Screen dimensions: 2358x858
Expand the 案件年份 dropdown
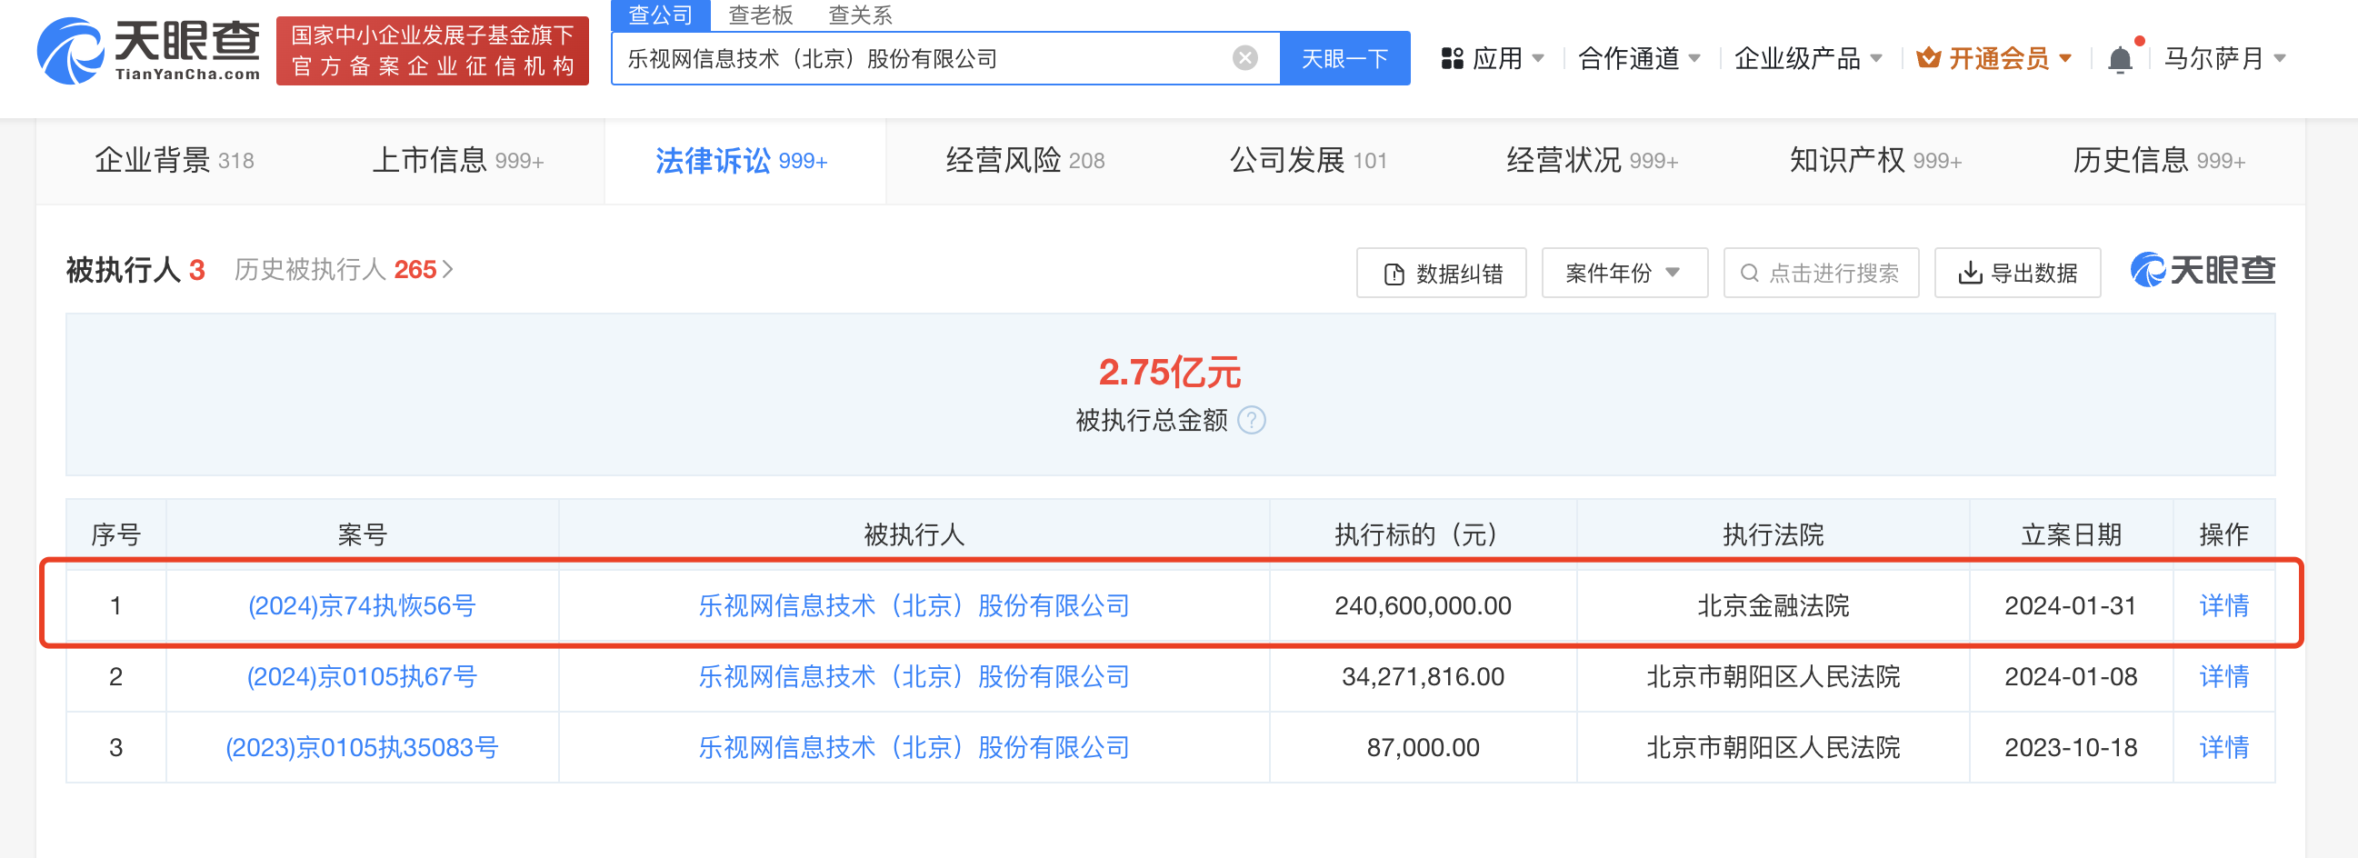(1624, 273)
